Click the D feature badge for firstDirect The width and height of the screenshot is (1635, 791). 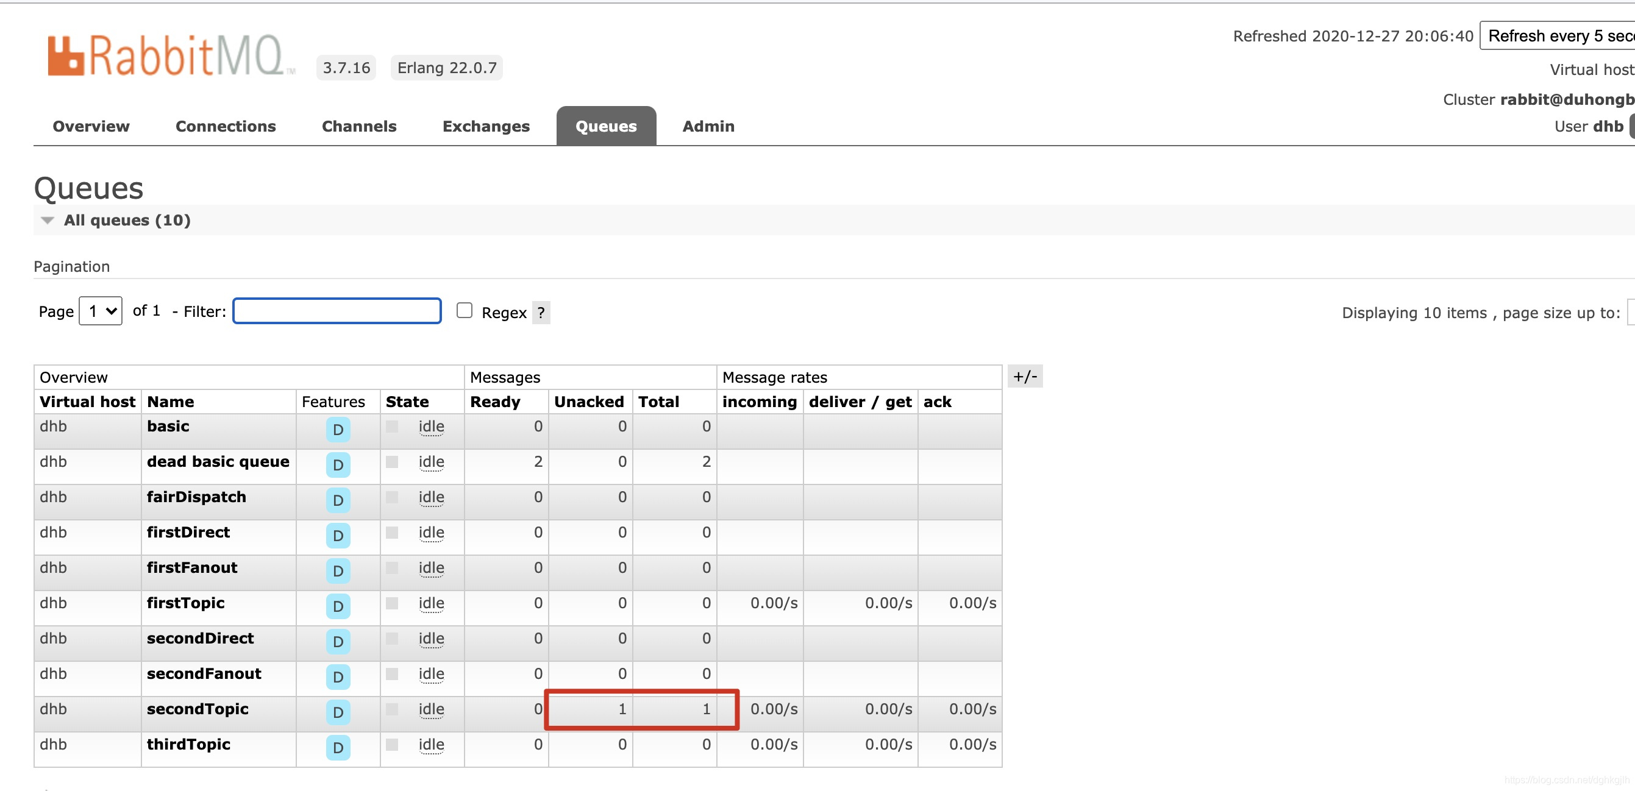pyautogui.click(x=338, y=536)
